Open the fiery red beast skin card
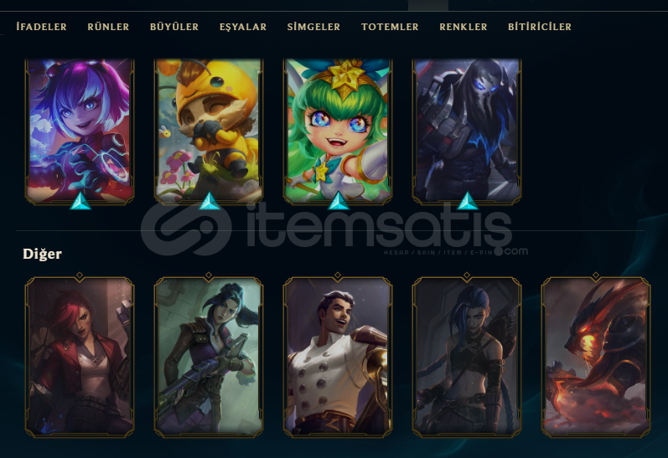 tap(596, 356)
